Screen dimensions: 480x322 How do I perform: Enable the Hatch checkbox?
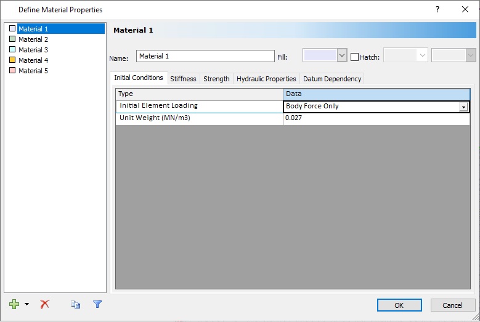click(354, 57)
